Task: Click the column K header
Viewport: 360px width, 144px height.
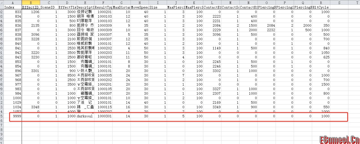Action: click(x=194, y=3)
